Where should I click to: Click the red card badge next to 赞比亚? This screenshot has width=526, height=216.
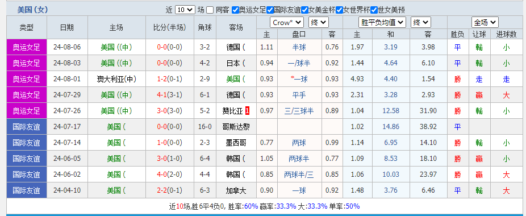coord(247,110)
